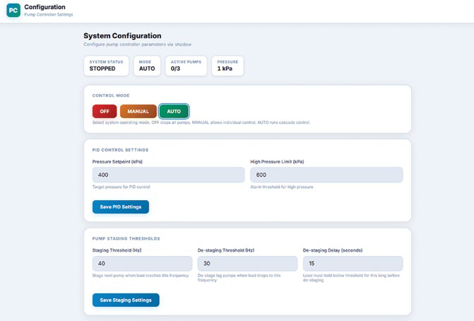Click the Mode AUTO status card
The width and height of the screenshot is (474, 321).
tap(147, 66)
